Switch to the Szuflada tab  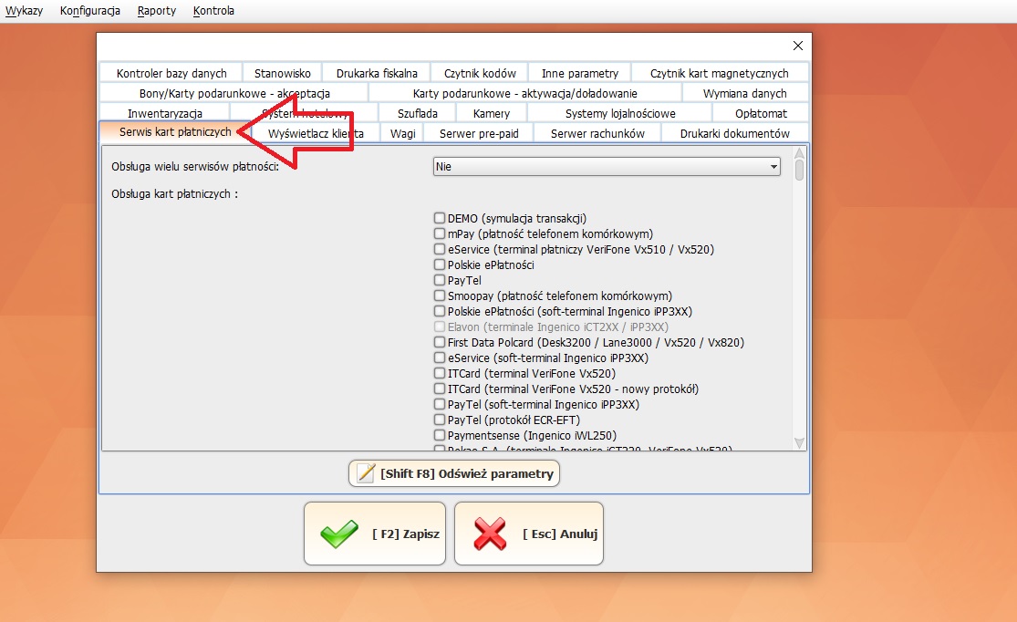pyautogui.click(x=417, y=113)
